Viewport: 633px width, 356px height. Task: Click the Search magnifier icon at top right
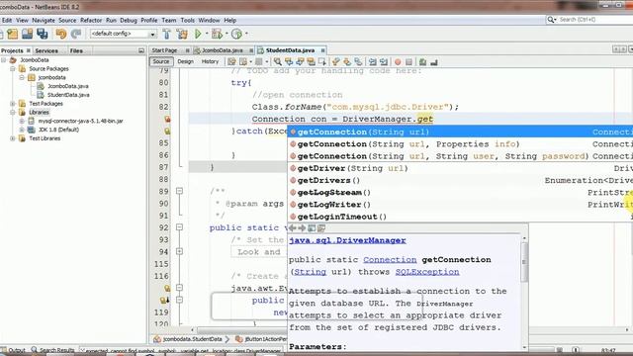click(x=551, y=20)
